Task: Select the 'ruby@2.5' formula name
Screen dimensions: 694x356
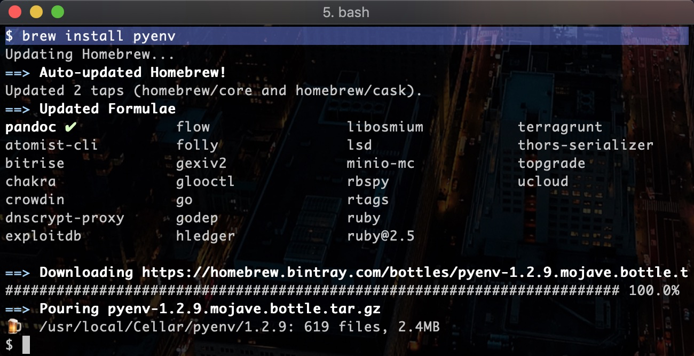Action: [381, 236]
